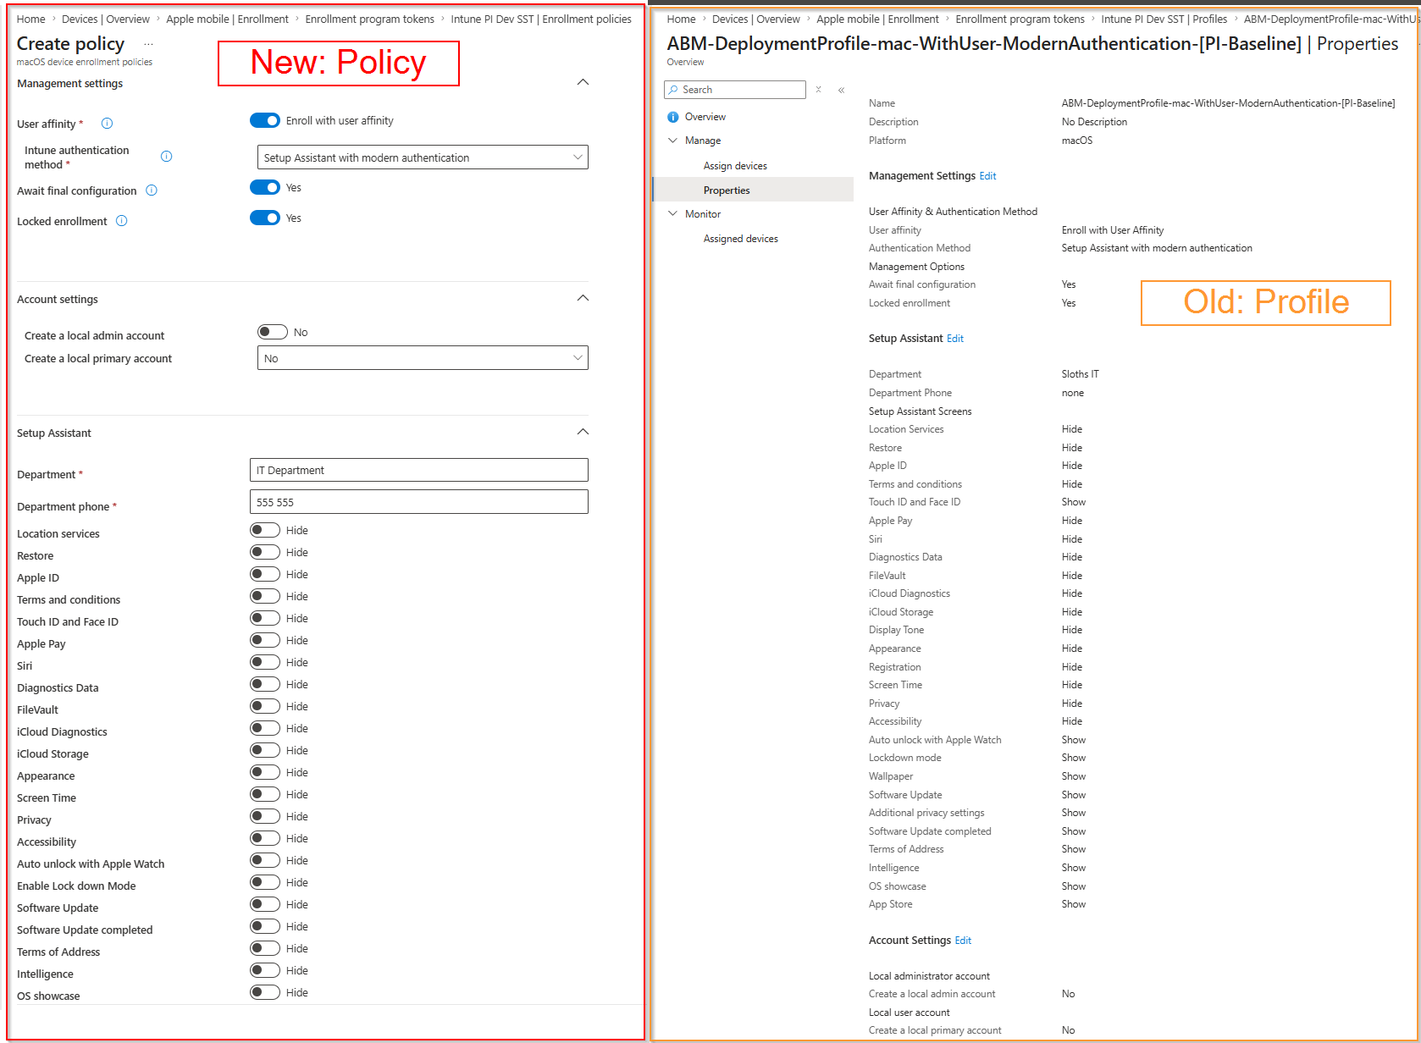Toggle iCloud Storage switch

pos(265,750)
